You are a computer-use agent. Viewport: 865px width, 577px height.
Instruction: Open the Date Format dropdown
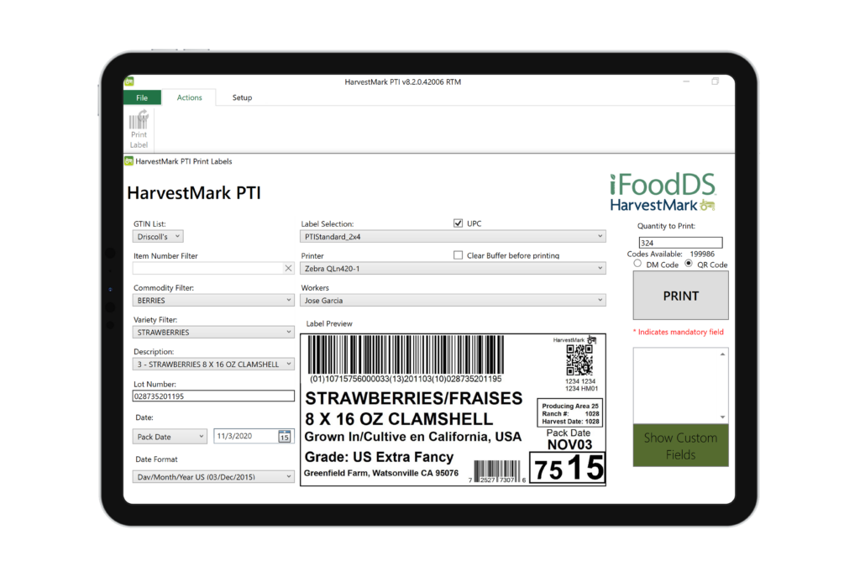pyautogui.click(x=213, y=477)
